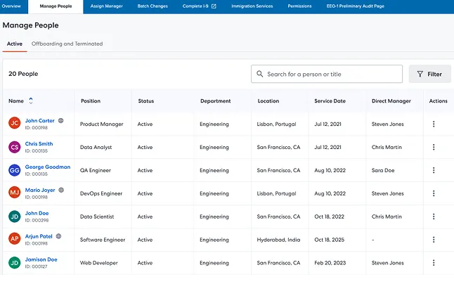Click the Overview tab
Image resolution: width=454 pixels, height=284 pixels.
click(x=11, y=6)
